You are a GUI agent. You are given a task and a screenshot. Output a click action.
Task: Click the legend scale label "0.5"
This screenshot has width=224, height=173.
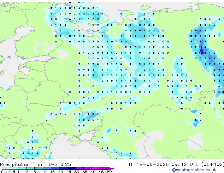(12, 172)
